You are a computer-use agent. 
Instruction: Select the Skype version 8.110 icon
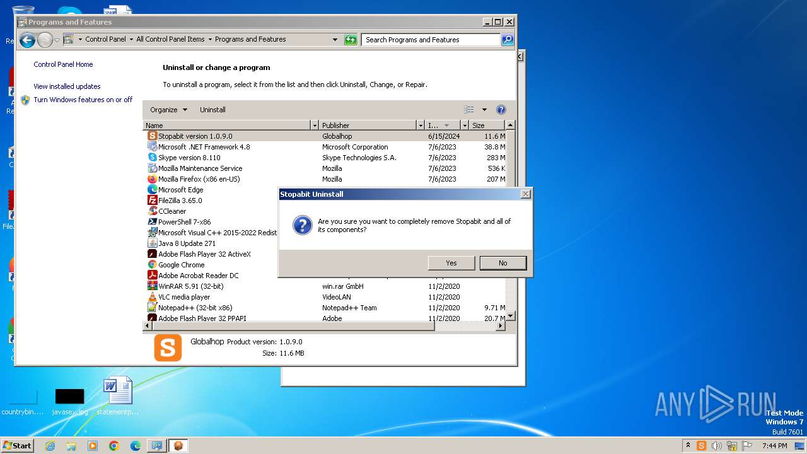click(152, 158)
